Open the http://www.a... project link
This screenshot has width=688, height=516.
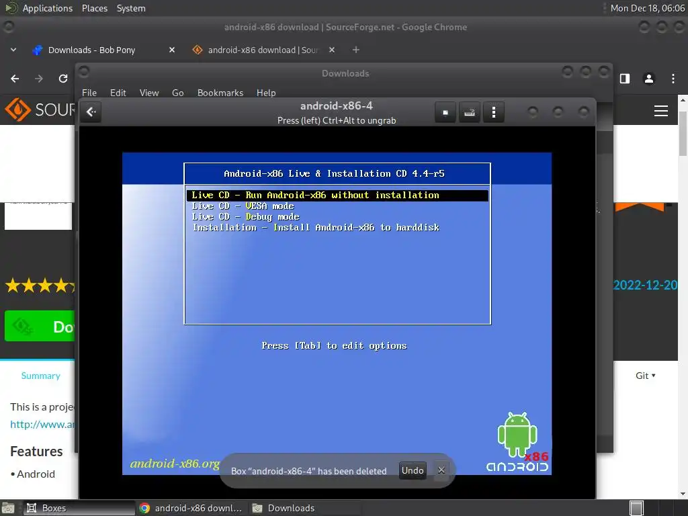[x=42, y=425]
